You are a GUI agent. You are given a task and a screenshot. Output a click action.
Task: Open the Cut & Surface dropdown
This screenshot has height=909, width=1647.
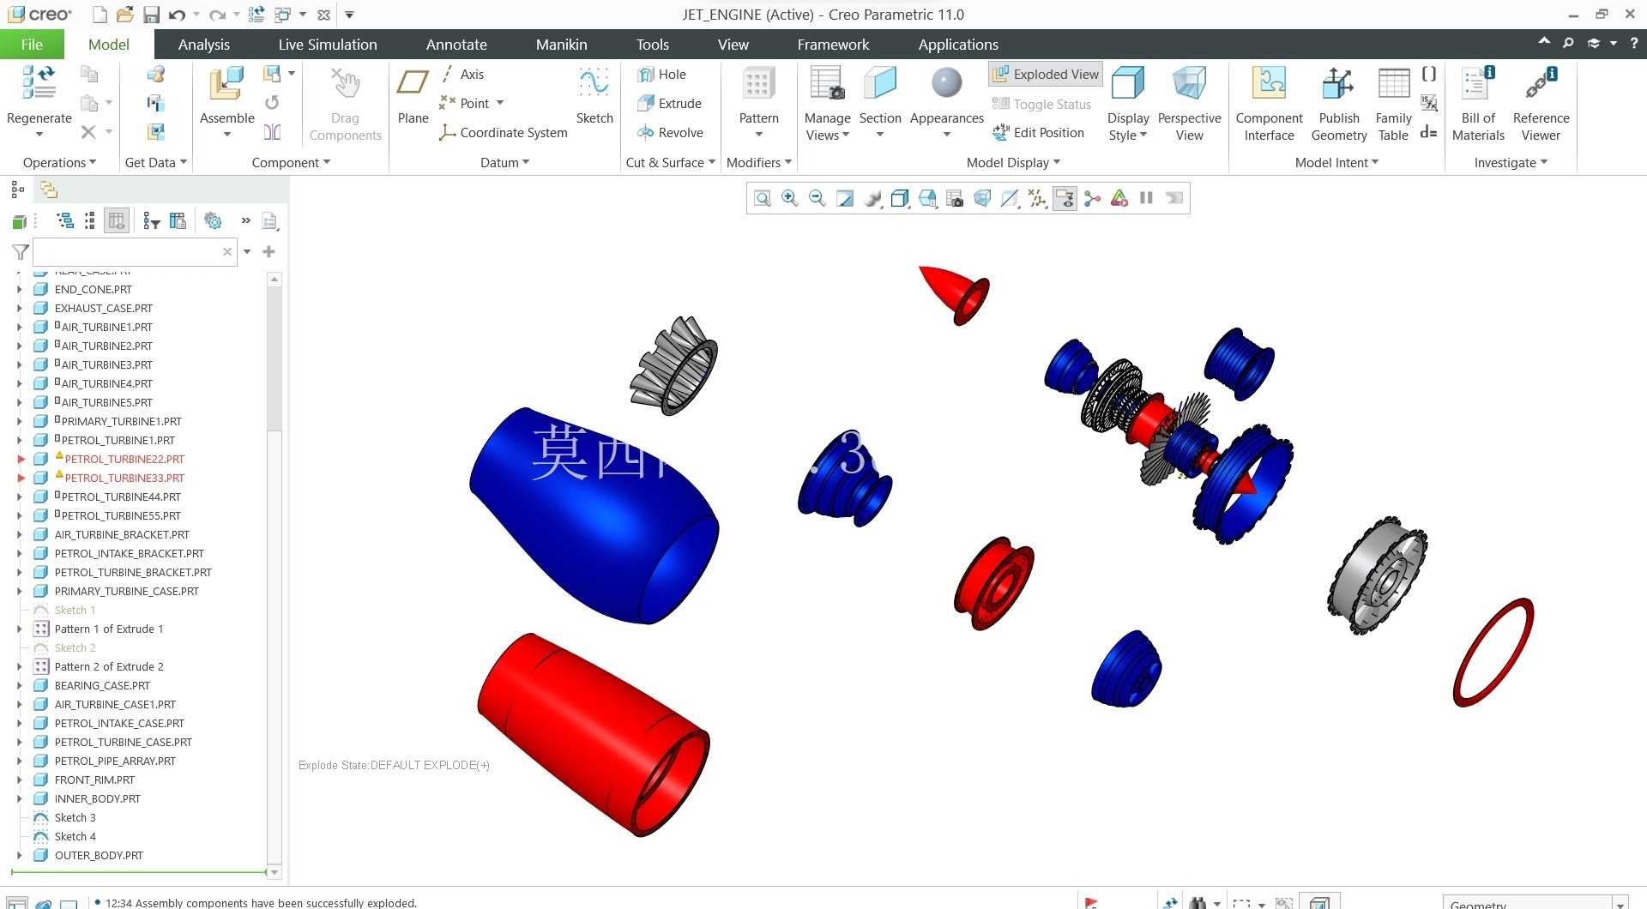click(670, 163)
